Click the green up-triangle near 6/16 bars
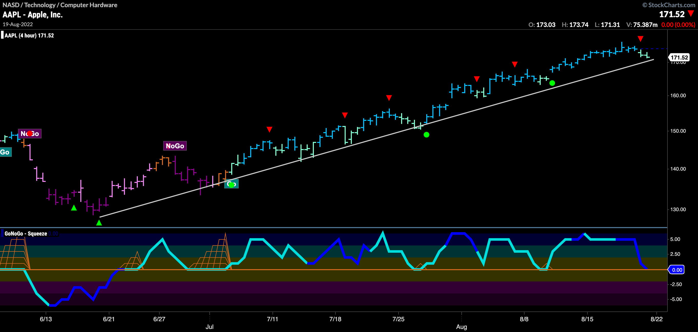Viewport: 698px width, 332px height. pyautogui.click(x=74, y=208)
